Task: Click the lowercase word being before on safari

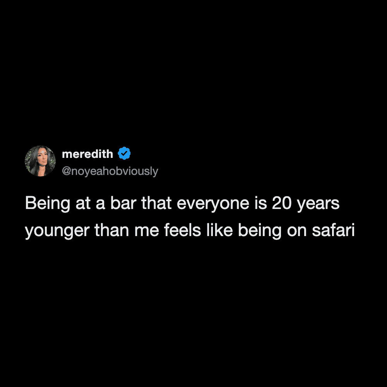Action: point(260,231)
